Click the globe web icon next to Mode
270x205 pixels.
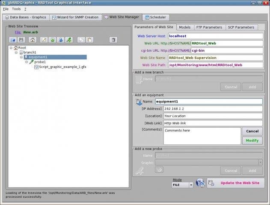click(x=200, y=183)
